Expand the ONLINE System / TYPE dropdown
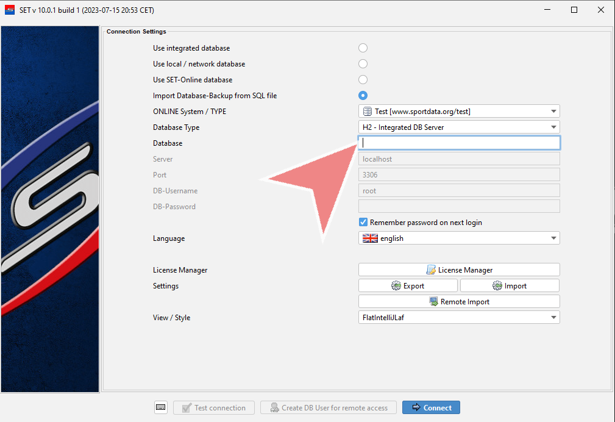This screenshot has width=615, height=422. (x=553, y=111)
